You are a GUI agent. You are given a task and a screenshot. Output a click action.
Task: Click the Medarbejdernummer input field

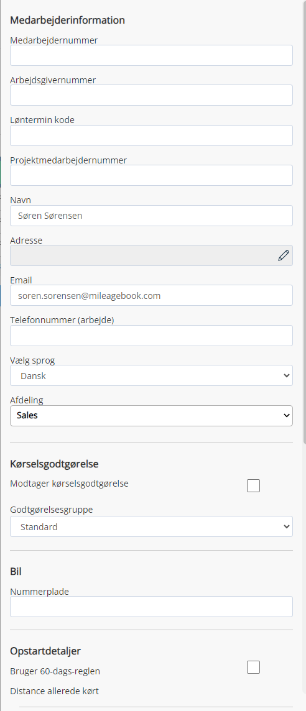pos(151,55)
